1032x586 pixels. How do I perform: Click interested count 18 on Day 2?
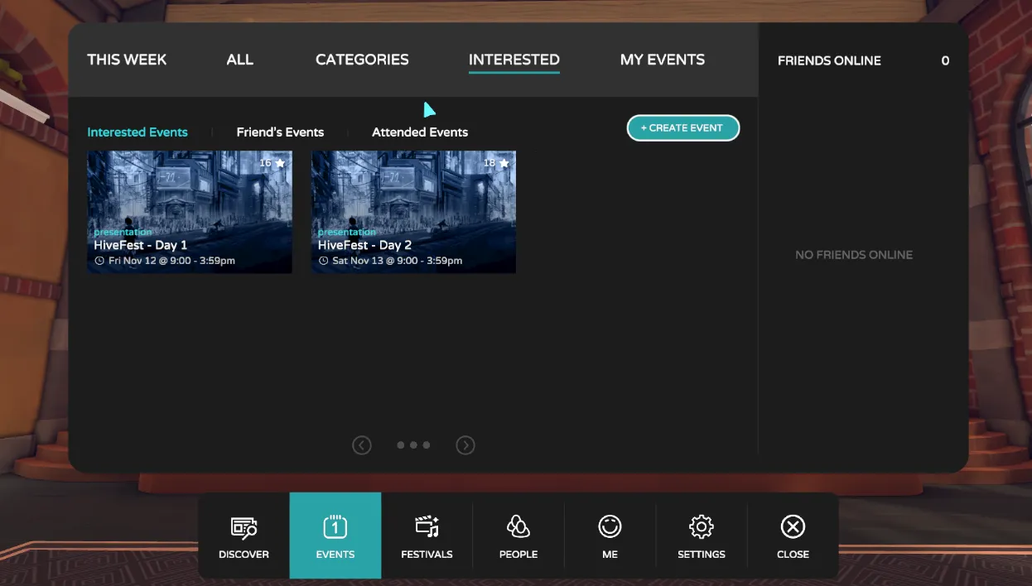[x=489, y=163]
